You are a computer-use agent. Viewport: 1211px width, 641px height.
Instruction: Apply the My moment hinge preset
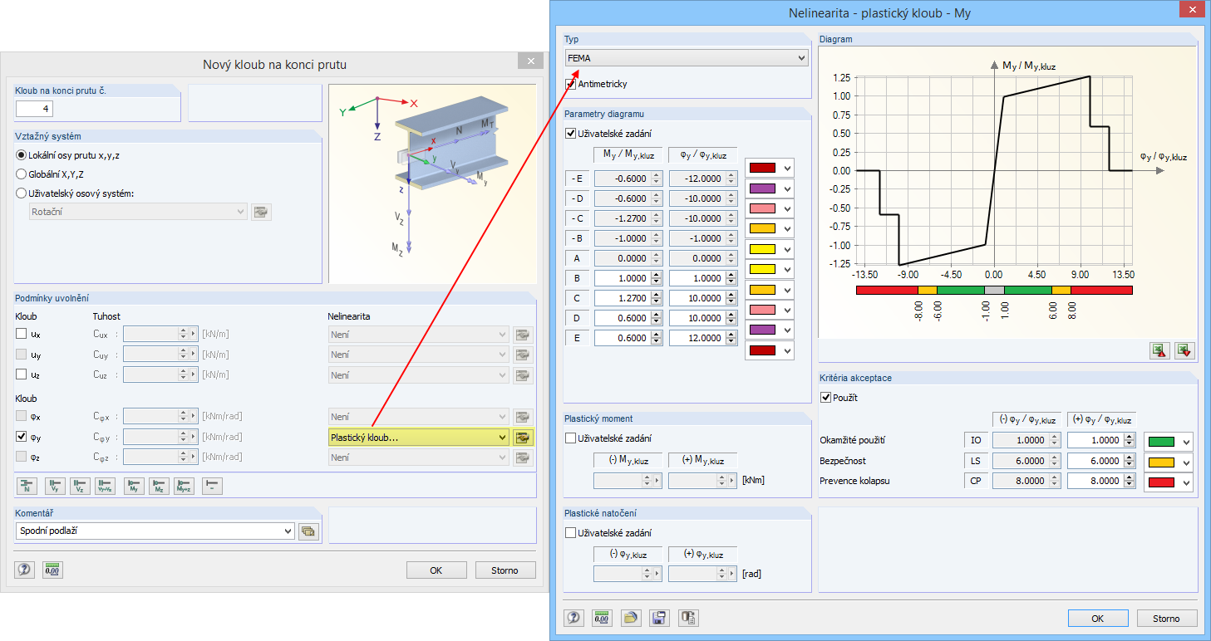[x=134, y=487]
